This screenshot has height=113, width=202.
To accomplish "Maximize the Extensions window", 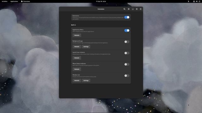I will coord(137,9).
